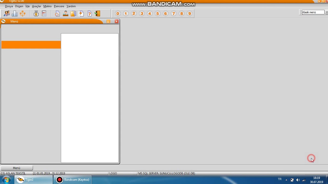Click the orange number 3 button
The image size is (328, 184).
click(x=142, y=14)
